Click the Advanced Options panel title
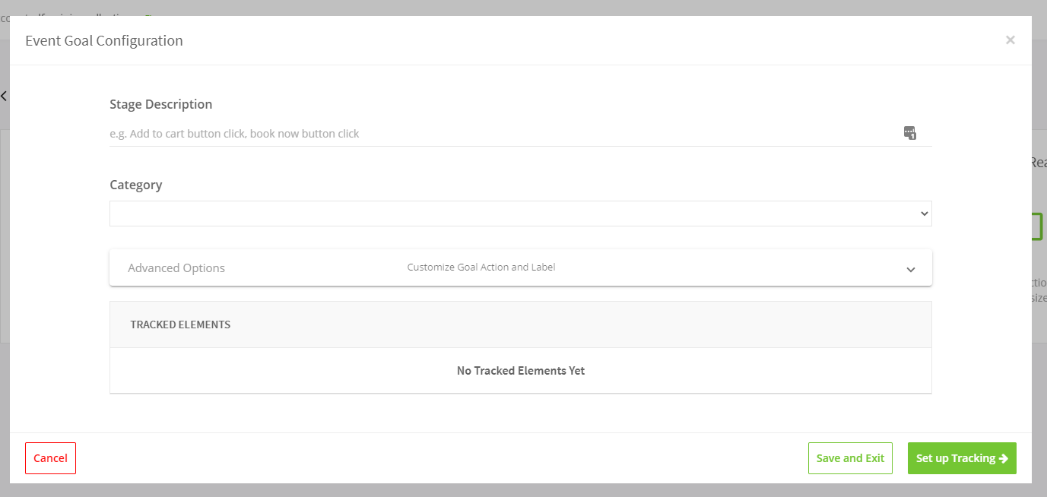1047x497 pixels. (176, 267)
